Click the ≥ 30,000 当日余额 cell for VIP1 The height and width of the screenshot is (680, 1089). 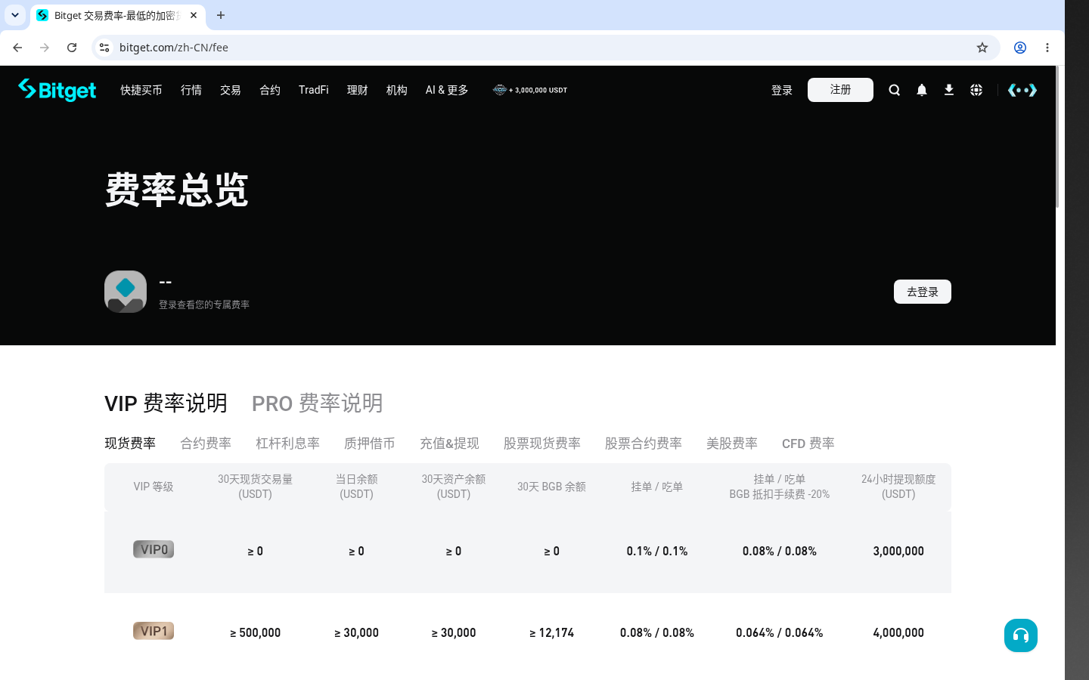click(357, 632)
